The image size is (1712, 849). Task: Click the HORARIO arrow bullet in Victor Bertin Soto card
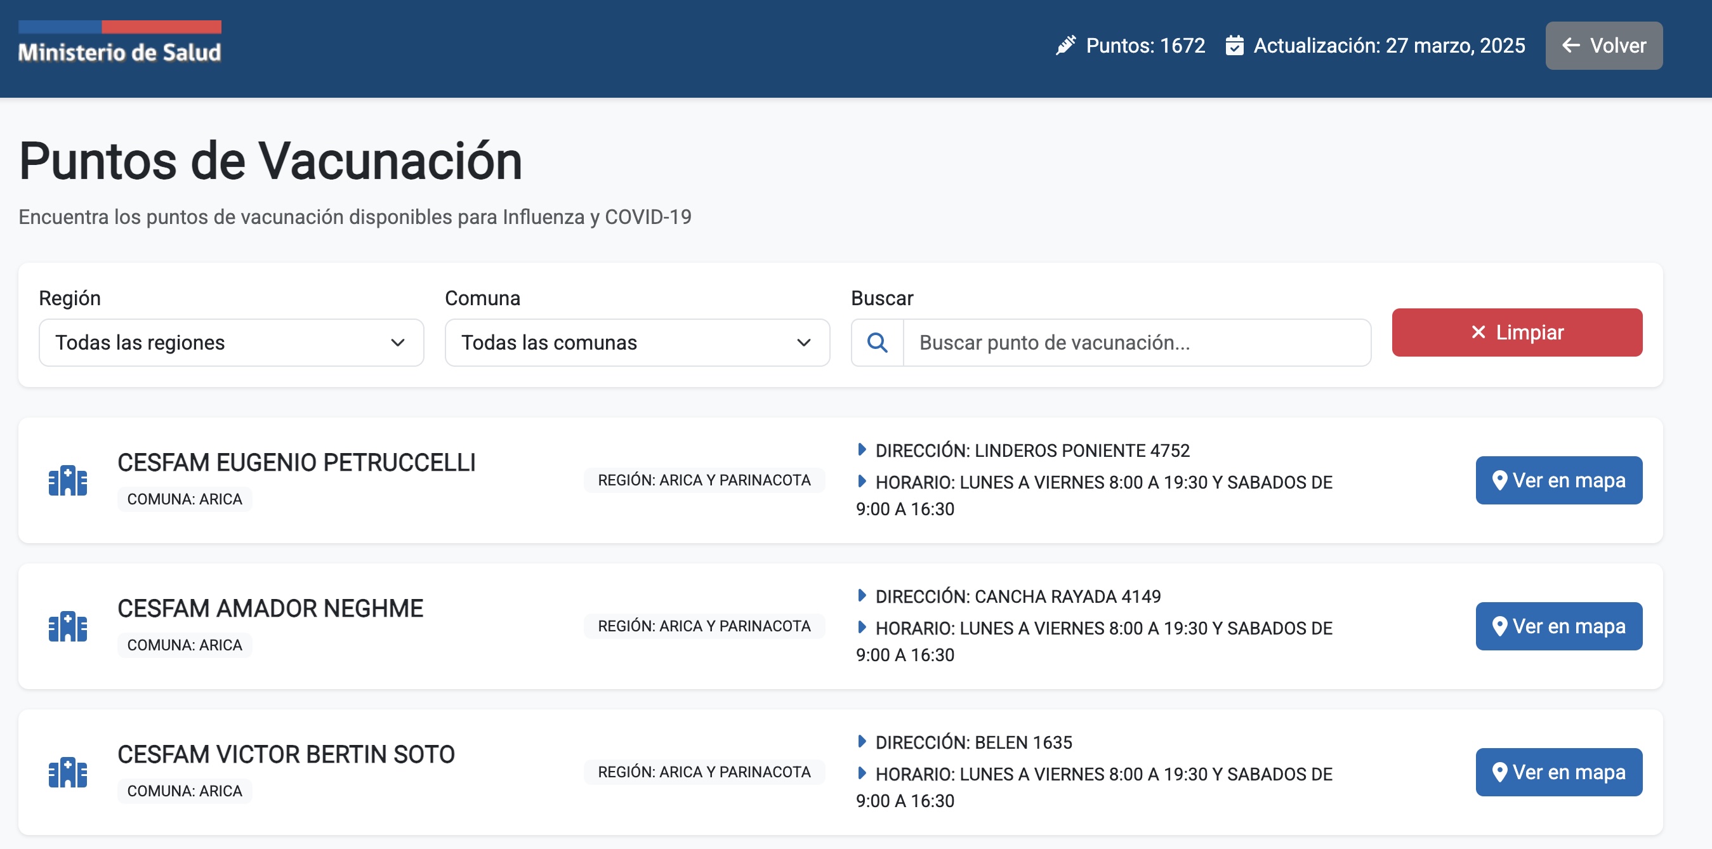(x=862, y=773)
